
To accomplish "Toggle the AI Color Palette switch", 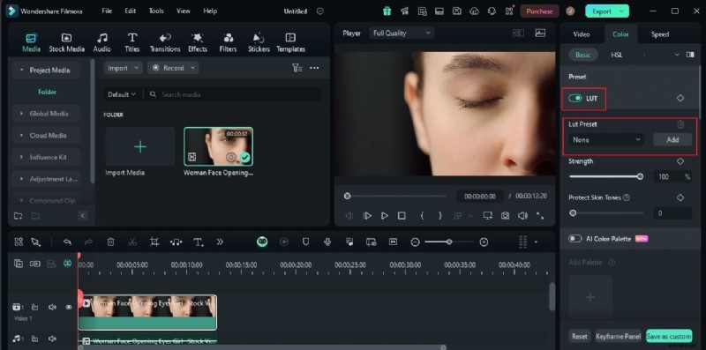I will point(575,239).
